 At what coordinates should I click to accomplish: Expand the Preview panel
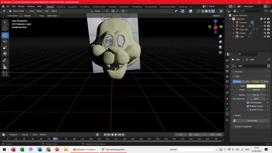[x=238, y=72]
